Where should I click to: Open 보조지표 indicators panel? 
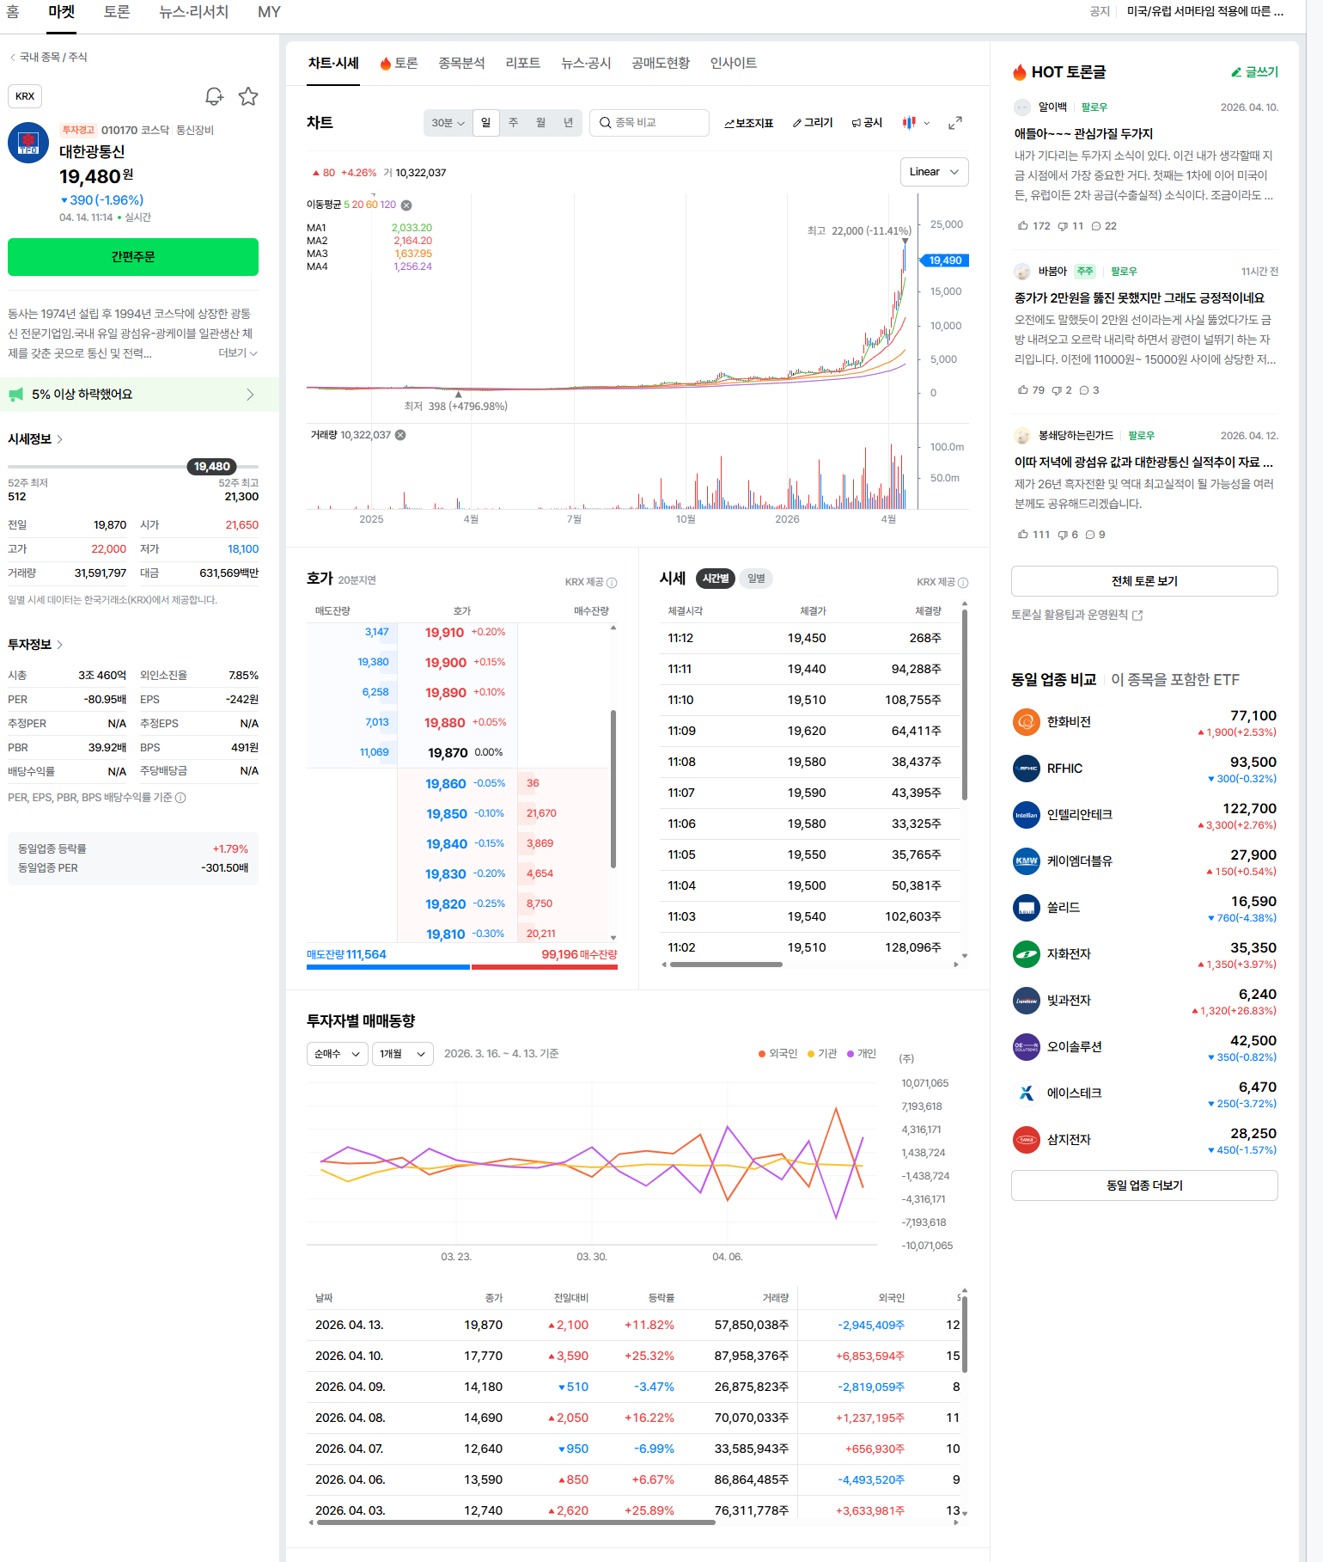coord(748,123)
